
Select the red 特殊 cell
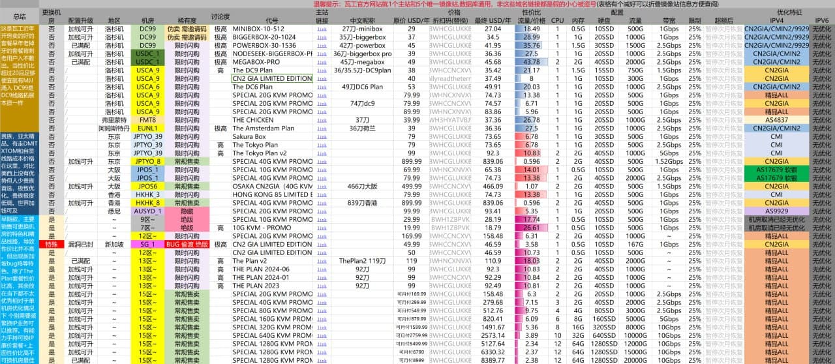click(x=52, y=244)
